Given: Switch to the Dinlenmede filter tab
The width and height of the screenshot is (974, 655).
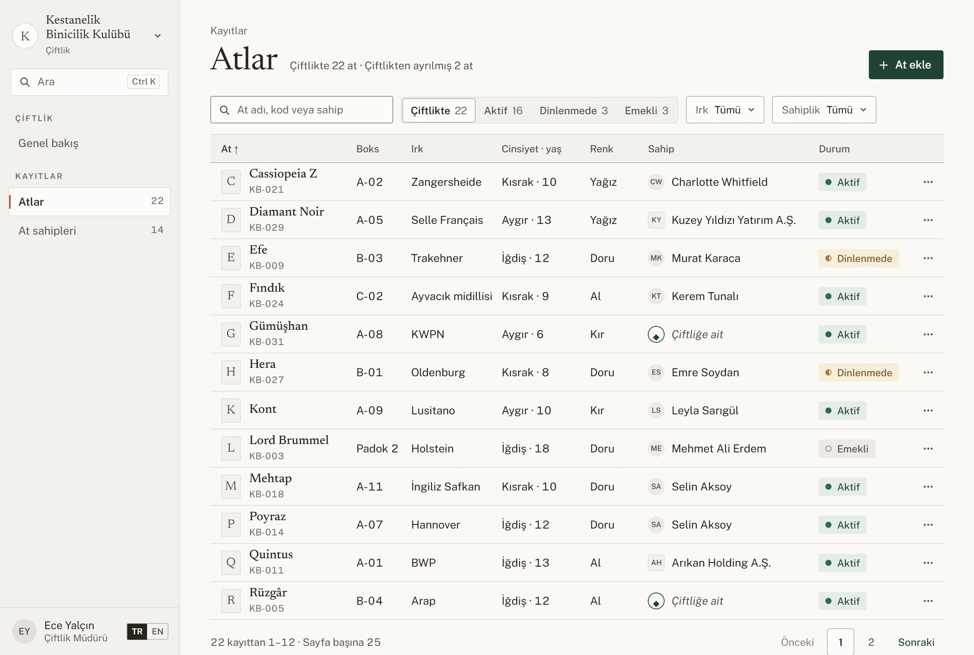Looking at the screenshot, I should click(573, 111).
